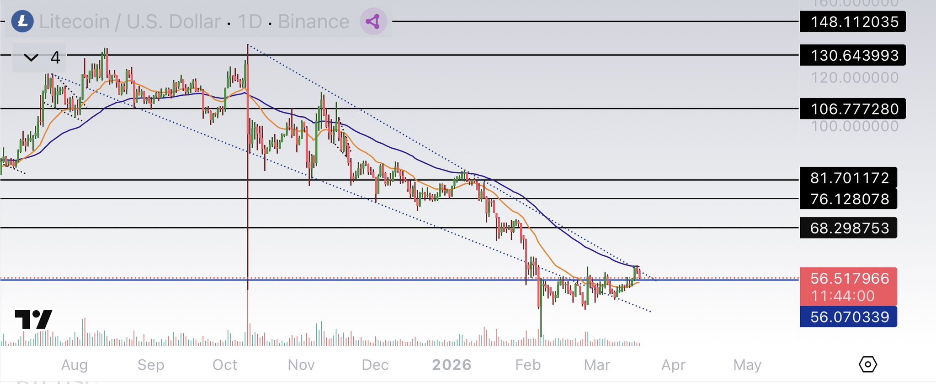Click the 2026 year marker on time axis
This screenshot has height=384, width=936.
point(452,365)
